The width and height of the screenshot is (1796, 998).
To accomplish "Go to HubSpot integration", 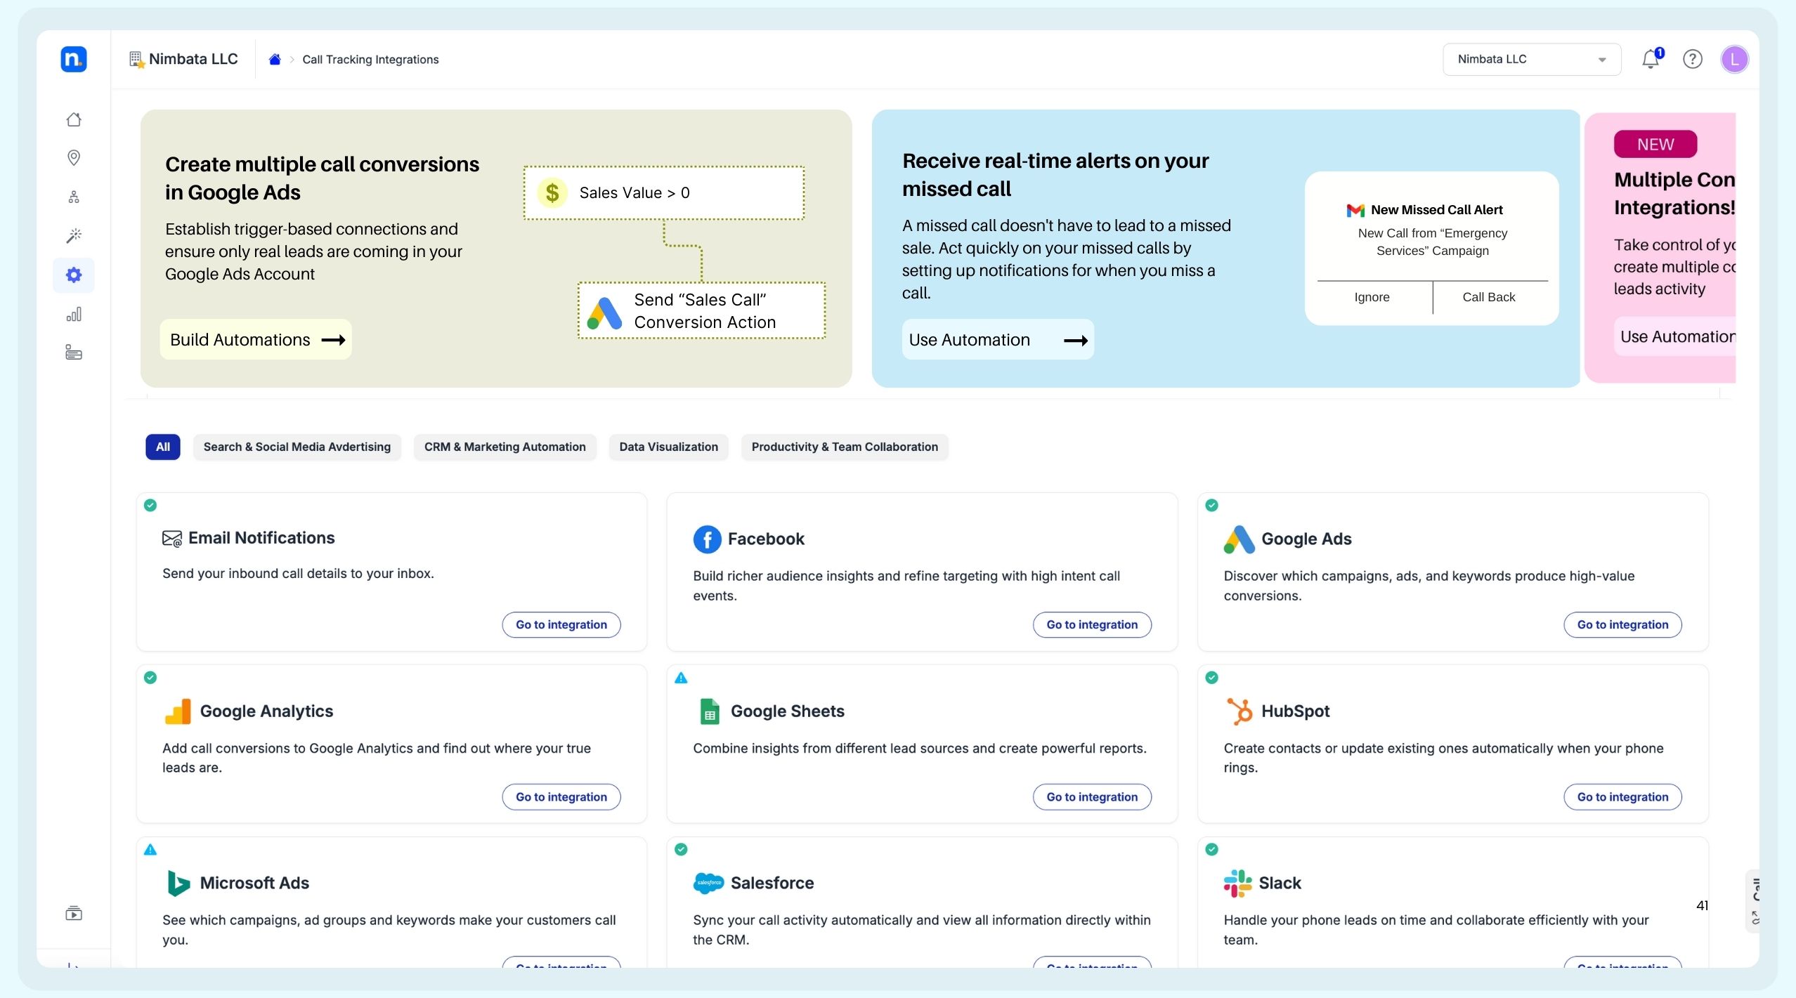I will coord(1622,796).
